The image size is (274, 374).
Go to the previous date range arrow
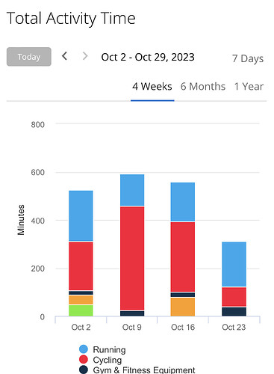(65, 56)
